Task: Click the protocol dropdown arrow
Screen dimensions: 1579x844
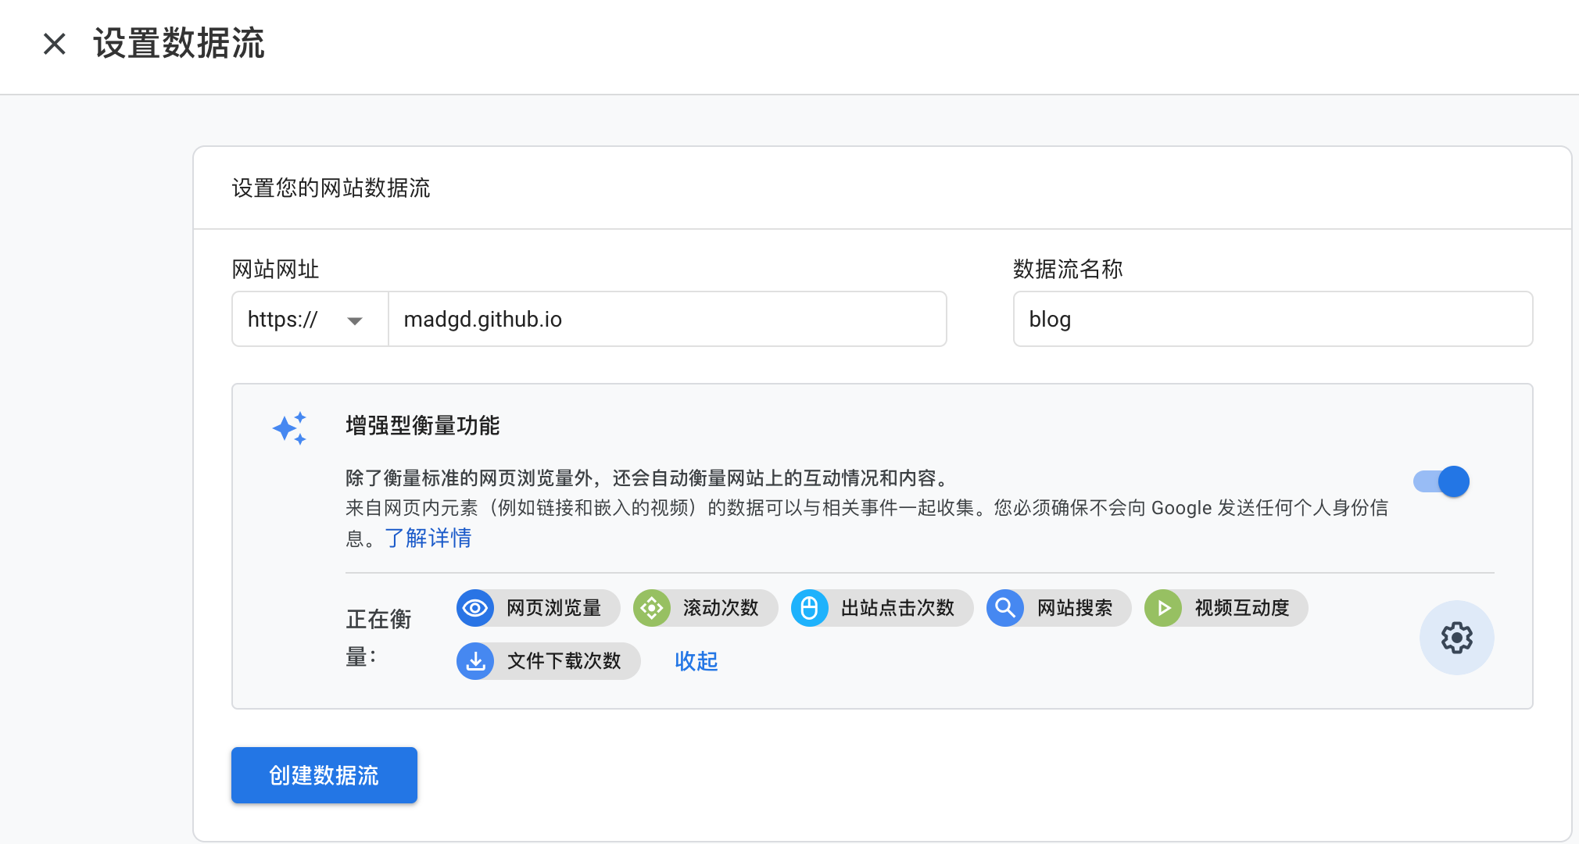Action: coord(355,320)
